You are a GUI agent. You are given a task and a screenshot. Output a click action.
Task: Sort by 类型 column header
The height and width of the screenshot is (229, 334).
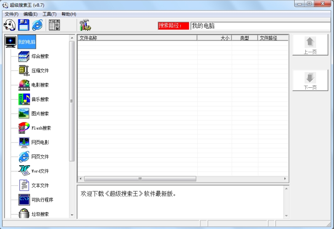(244, 38)
